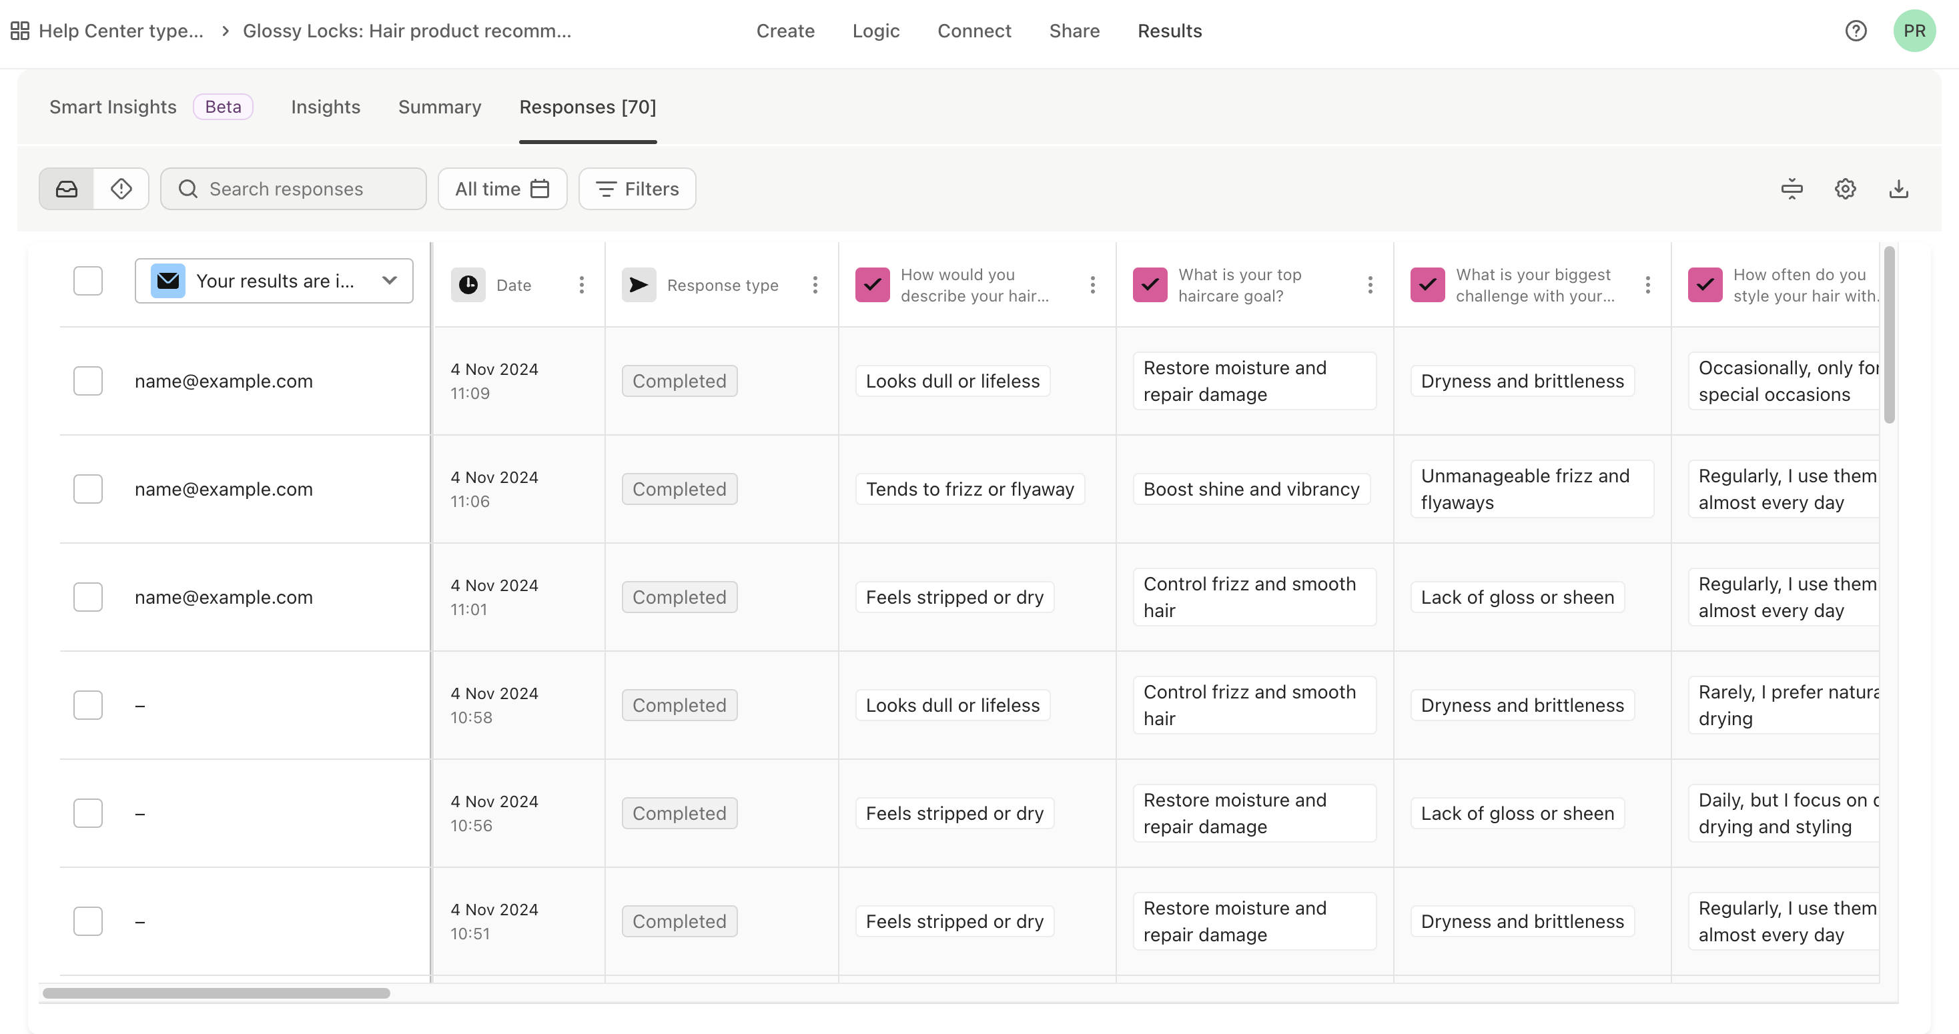Image resolution: width=1959 pixels, height=1034 pixels.
Task: Open Response type column three-dot menu
Action: click(x=815, y=284)
